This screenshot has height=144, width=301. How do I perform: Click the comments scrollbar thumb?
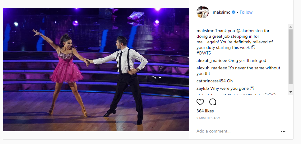tap(290, 57)
